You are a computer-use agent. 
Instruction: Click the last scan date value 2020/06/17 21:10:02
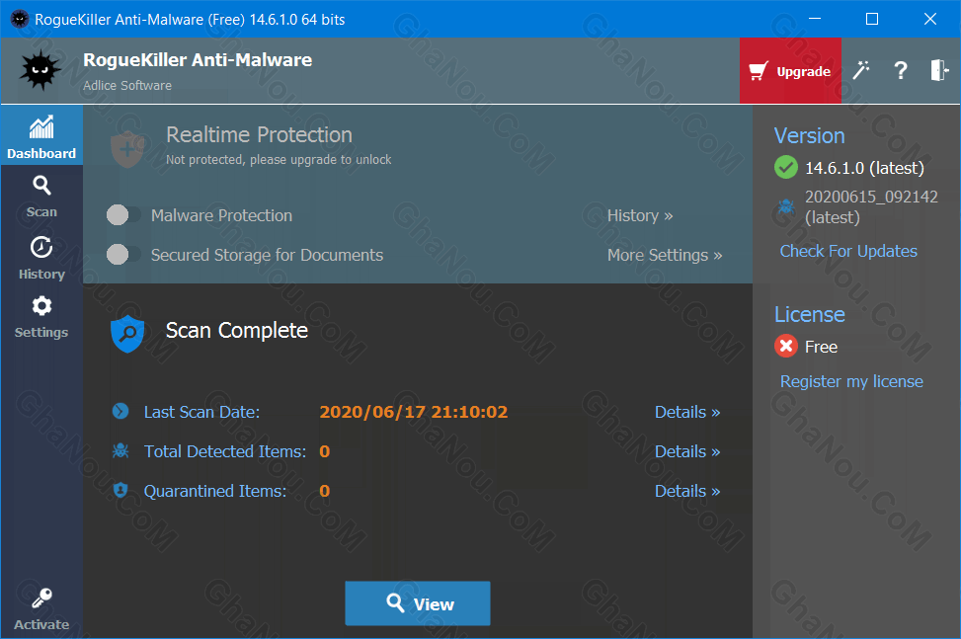(414, 412)
